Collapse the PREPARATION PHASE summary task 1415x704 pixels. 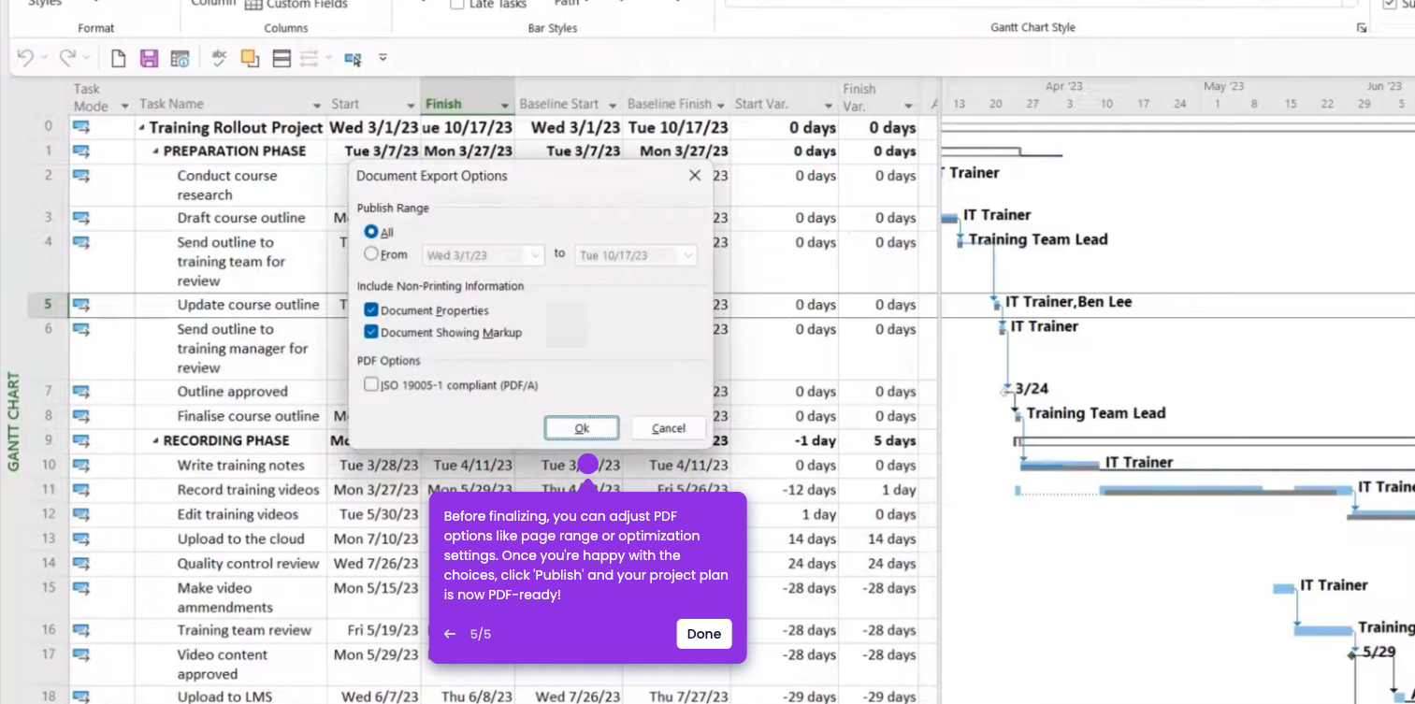(x=156, y=151)
